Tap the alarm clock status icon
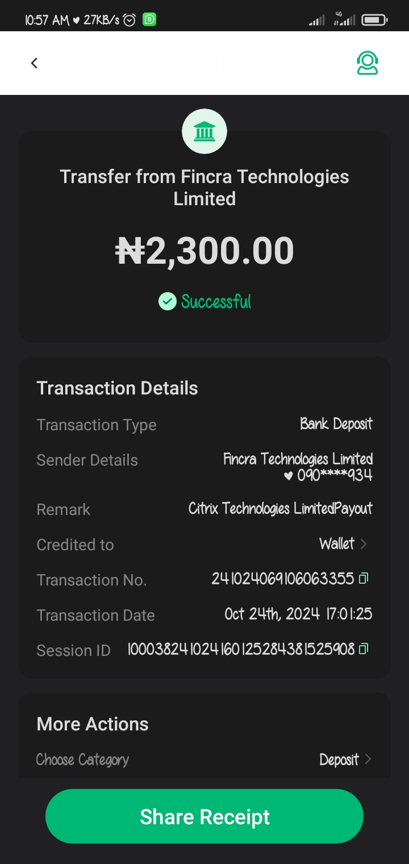Image resolution: width=409 pixels, height=864 pixels. (130, 20)
